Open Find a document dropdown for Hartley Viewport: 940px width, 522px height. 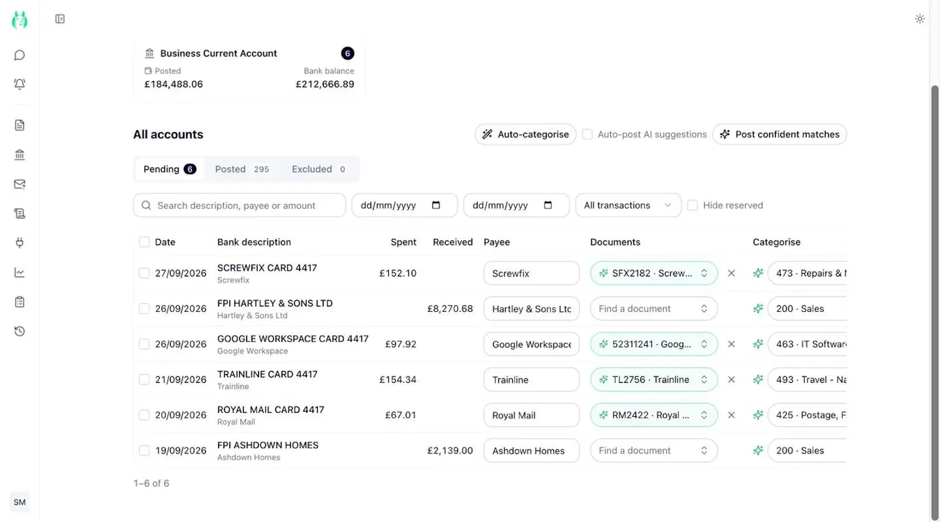coord(654,309)
